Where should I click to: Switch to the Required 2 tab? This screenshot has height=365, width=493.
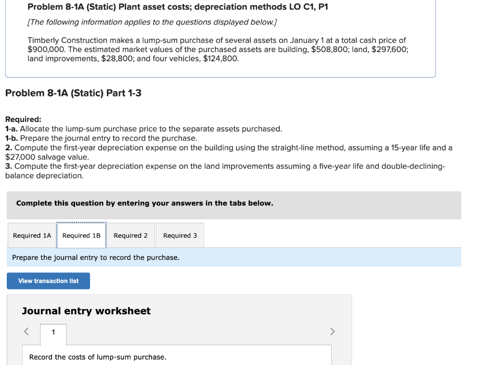click(x=130, y=235)
